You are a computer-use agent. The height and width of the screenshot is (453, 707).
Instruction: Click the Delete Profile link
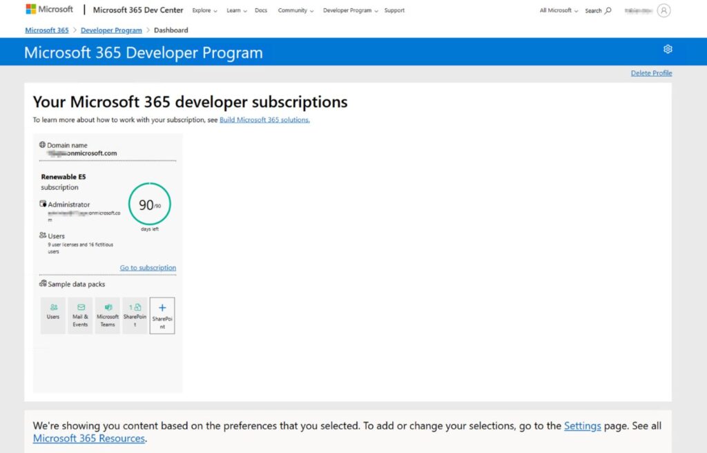pyautogui.click(x=651, y=73)
